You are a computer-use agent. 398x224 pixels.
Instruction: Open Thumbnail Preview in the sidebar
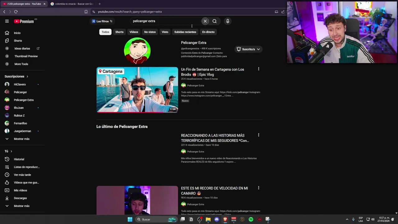(26, 56)
